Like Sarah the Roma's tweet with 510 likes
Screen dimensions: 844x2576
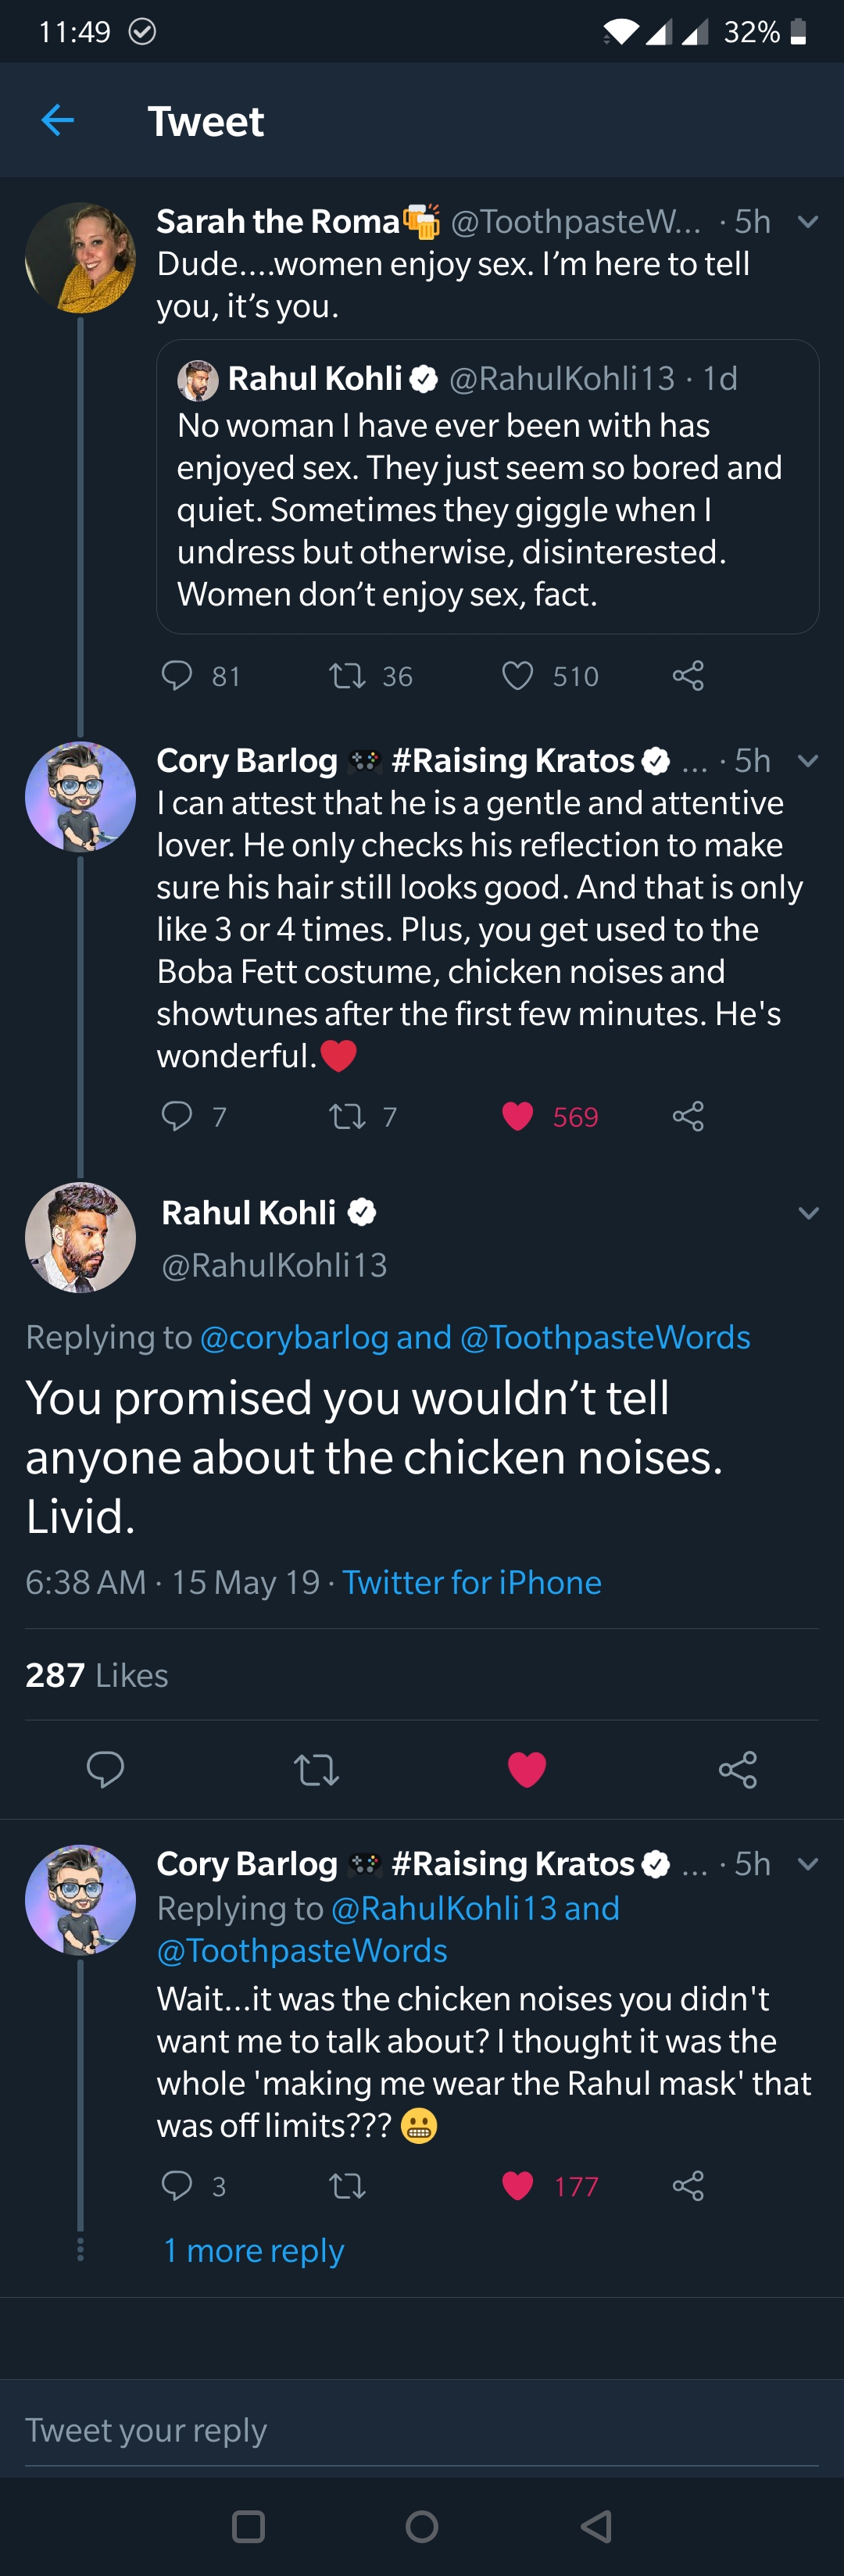pos(517,676)
